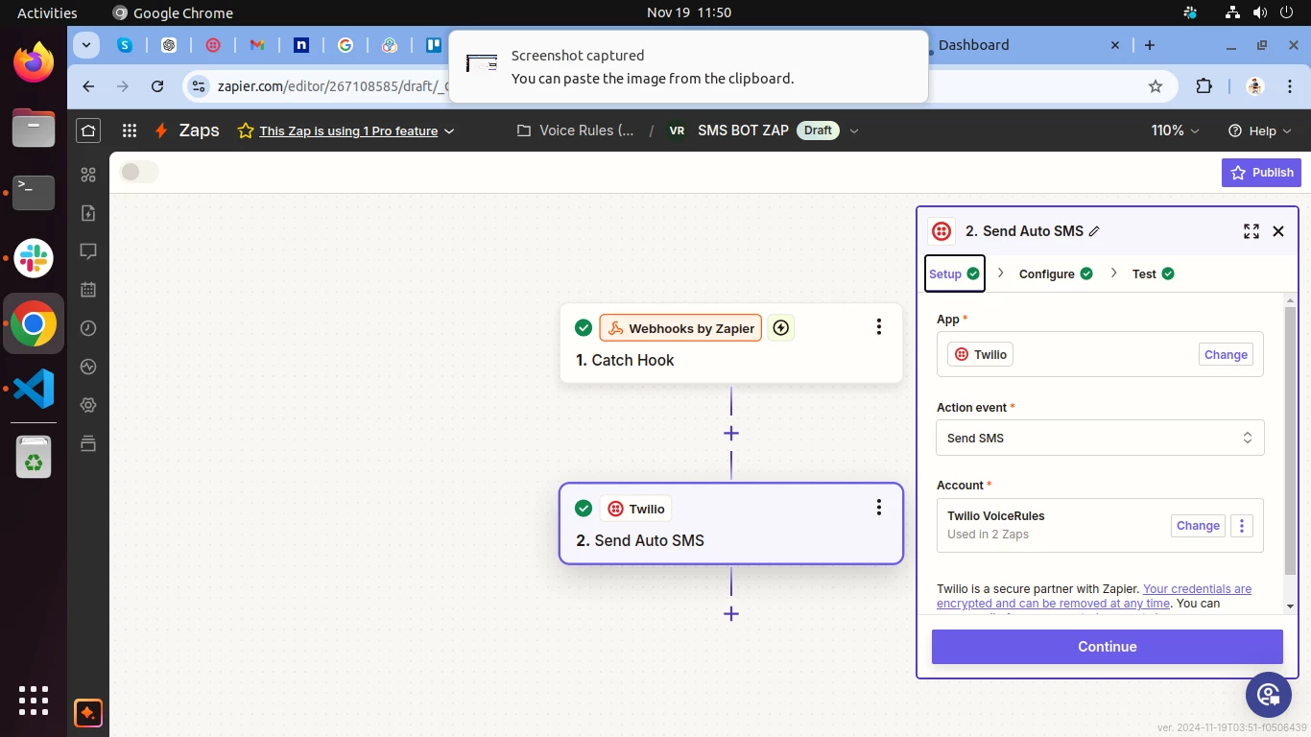Add a step between Catch Hook and Twilio

click(731, 434)
